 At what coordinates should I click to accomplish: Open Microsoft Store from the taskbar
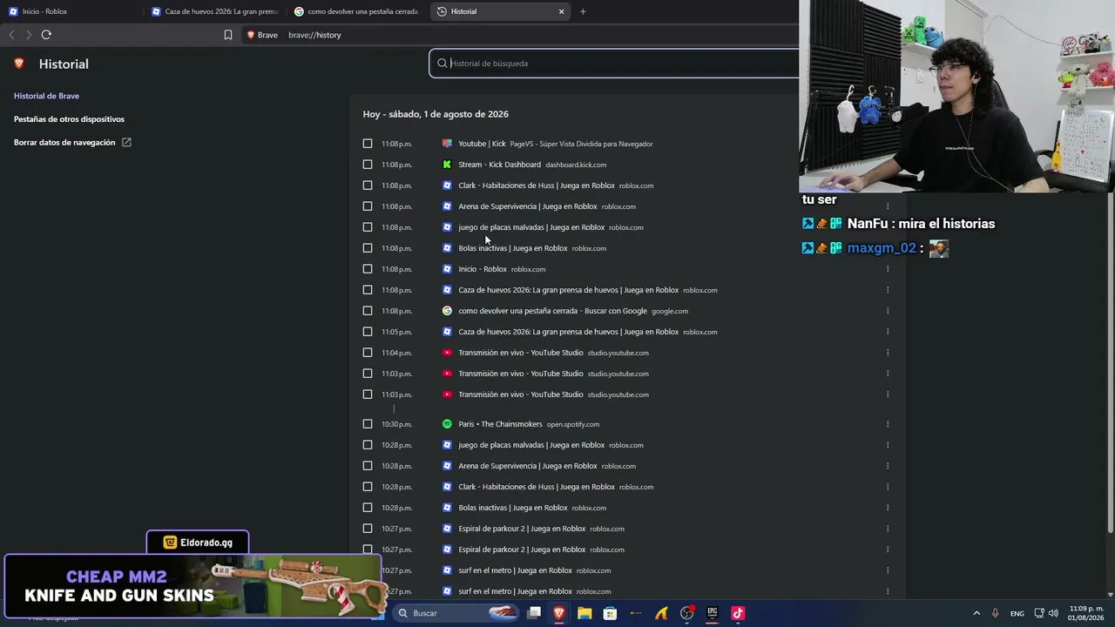click(611, 613)
